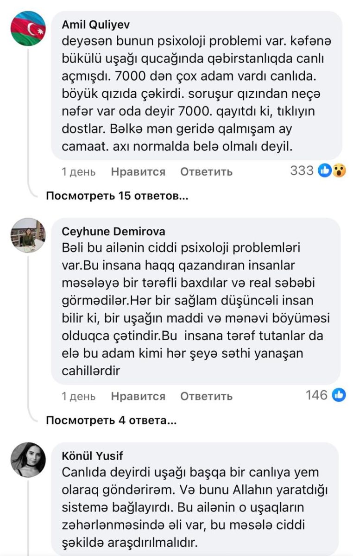Open Könül Yusif's profile picture
This screenshot has height=556, width=353.
point(28,459)
